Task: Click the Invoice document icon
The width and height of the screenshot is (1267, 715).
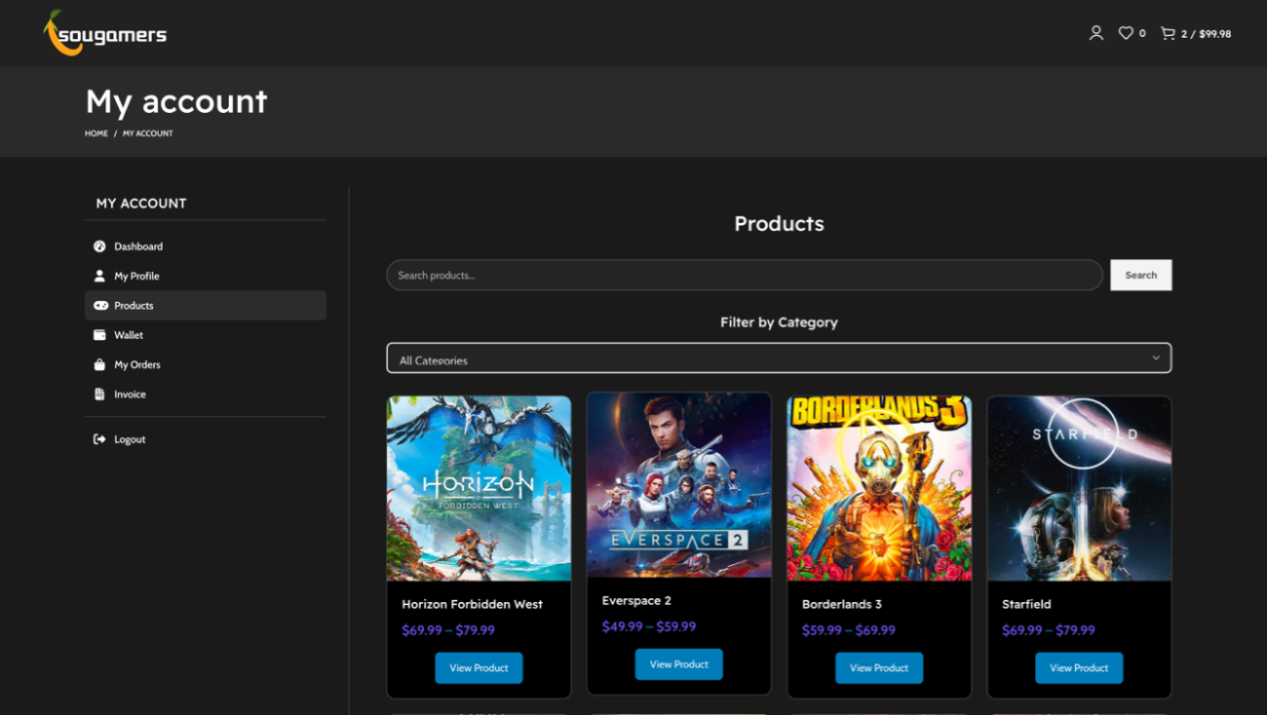Action: [99, 395]
